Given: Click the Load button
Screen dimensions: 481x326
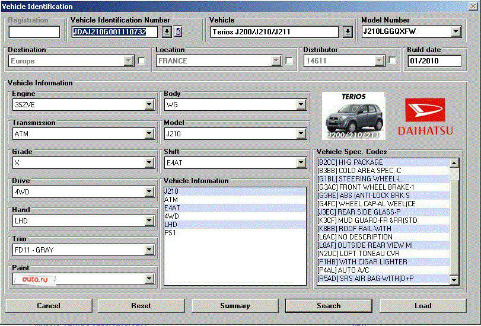Looking at the screenshot, I should 423,306.
